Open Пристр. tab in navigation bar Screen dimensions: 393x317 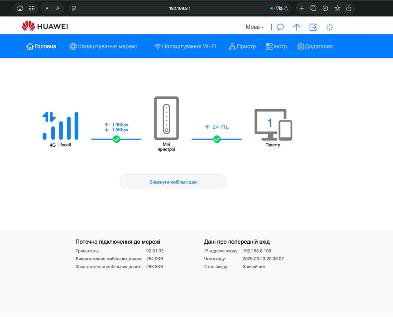(x=243, y=46)
